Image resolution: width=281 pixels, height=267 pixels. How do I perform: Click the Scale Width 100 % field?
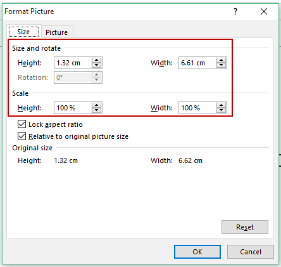coord(197,108)
